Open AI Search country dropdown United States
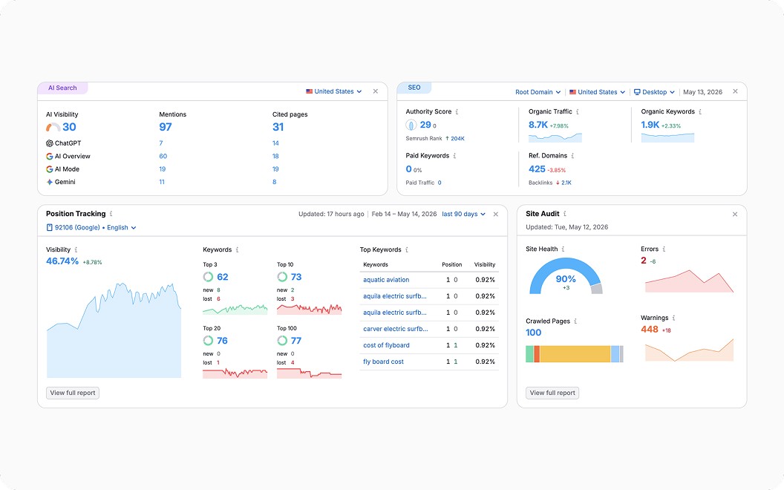This screenshot has width=784, height=490. click(x=333, y=91)
